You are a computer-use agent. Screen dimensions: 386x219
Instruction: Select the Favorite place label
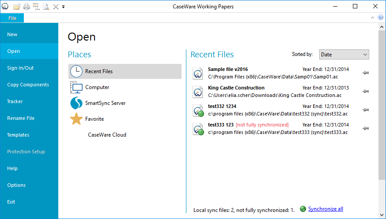95,119
